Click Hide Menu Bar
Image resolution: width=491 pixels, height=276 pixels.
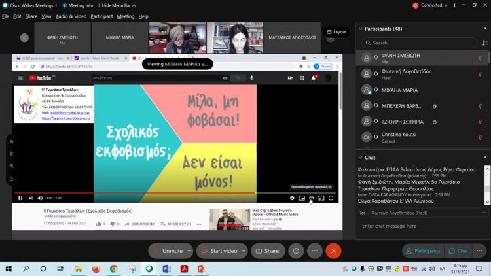pos(118,5)
